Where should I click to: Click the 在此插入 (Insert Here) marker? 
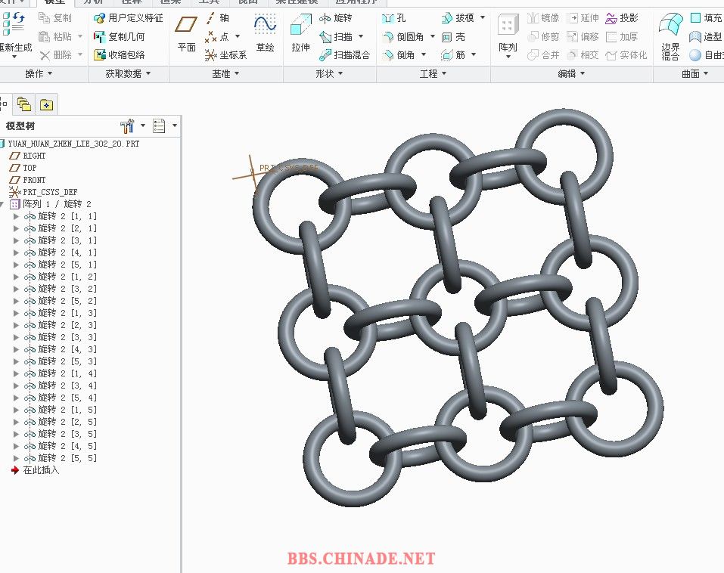pyautogui.click(x=35, y=470)
